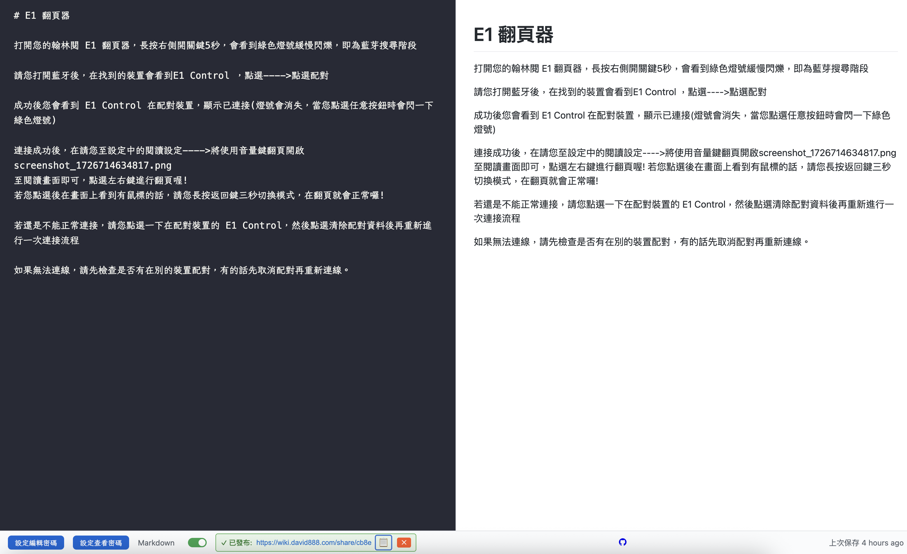
Task: Click preview paragraph starting '若還是不能正常連接'
Action: coord(684,211)
